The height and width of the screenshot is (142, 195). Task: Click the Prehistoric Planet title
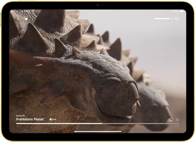30,119
